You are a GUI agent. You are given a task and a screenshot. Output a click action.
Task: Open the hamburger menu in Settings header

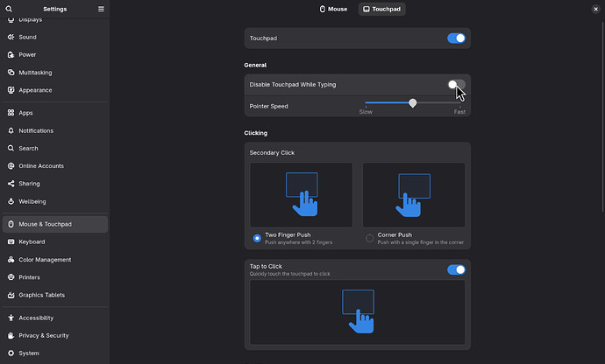tap(101, 9)
